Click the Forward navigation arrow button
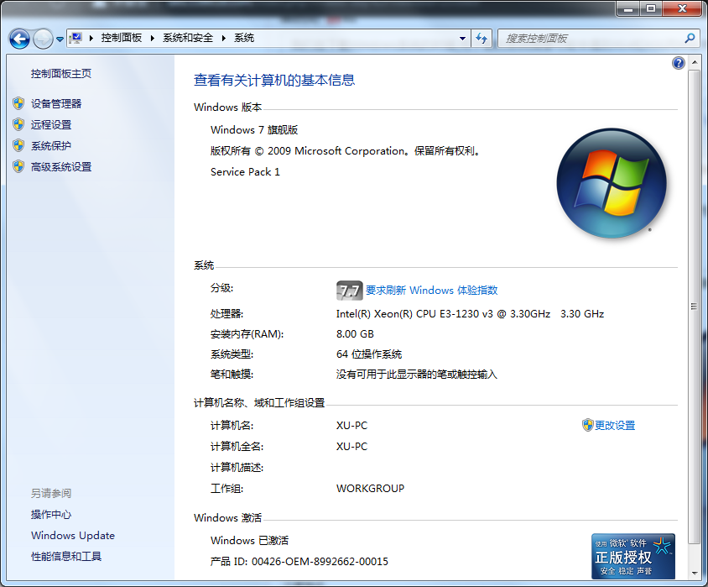 [42, 39]
